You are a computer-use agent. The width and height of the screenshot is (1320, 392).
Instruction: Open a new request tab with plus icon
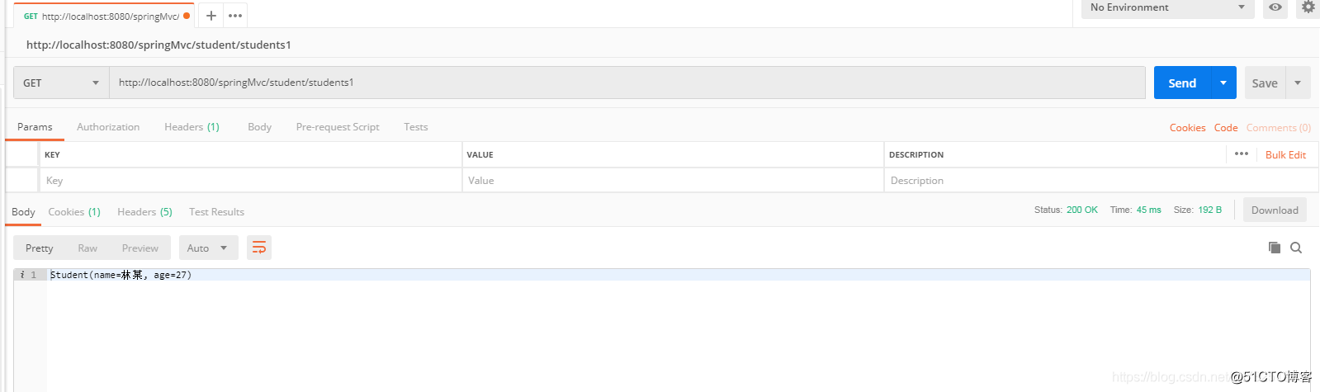click(x=211, y=16)
